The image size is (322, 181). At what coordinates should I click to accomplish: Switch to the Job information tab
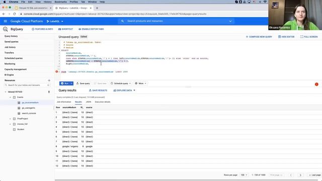pyautogui.click(x=64, y=102)
